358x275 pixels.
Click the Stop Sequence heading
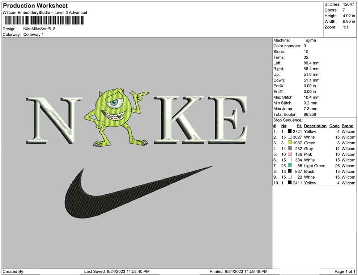point(288,120)
